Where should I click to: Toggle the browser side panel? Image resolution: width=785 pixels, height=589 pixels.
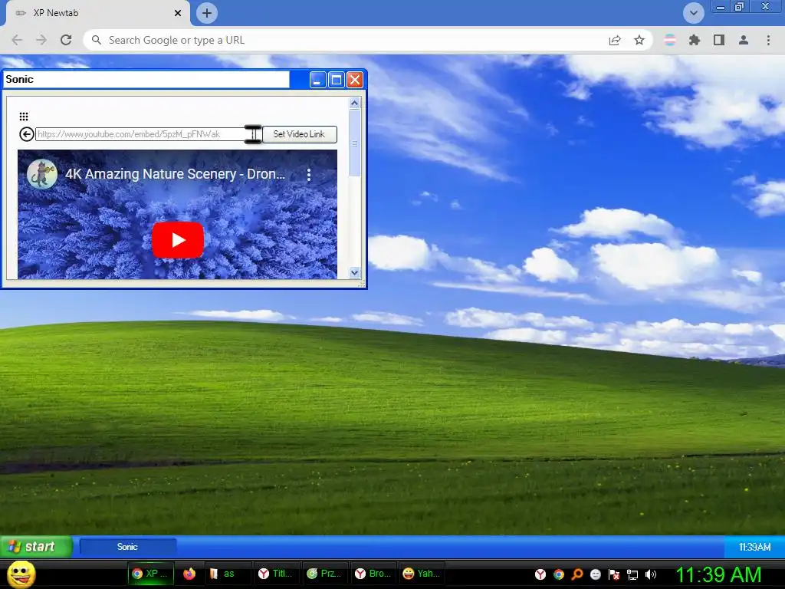[x=719, y=40]
